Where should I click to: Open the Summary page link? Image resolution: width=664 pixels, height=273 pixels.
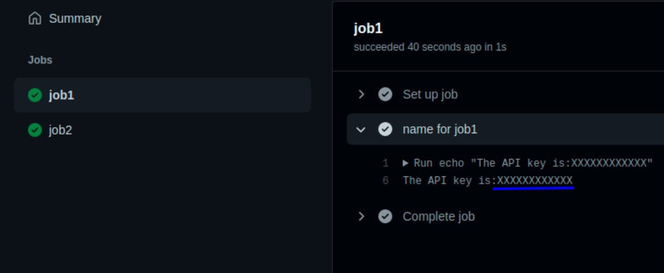click(75, 19)
